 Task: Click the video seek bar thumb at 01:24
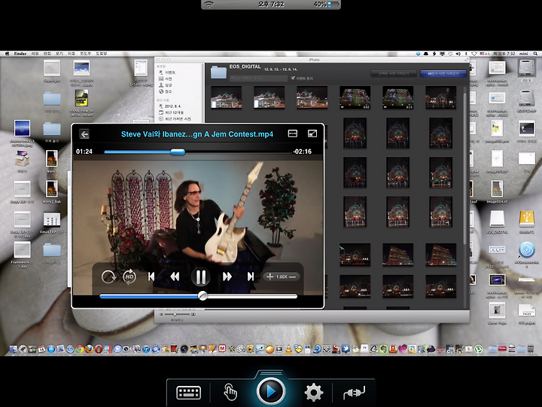tap(178, 151)
